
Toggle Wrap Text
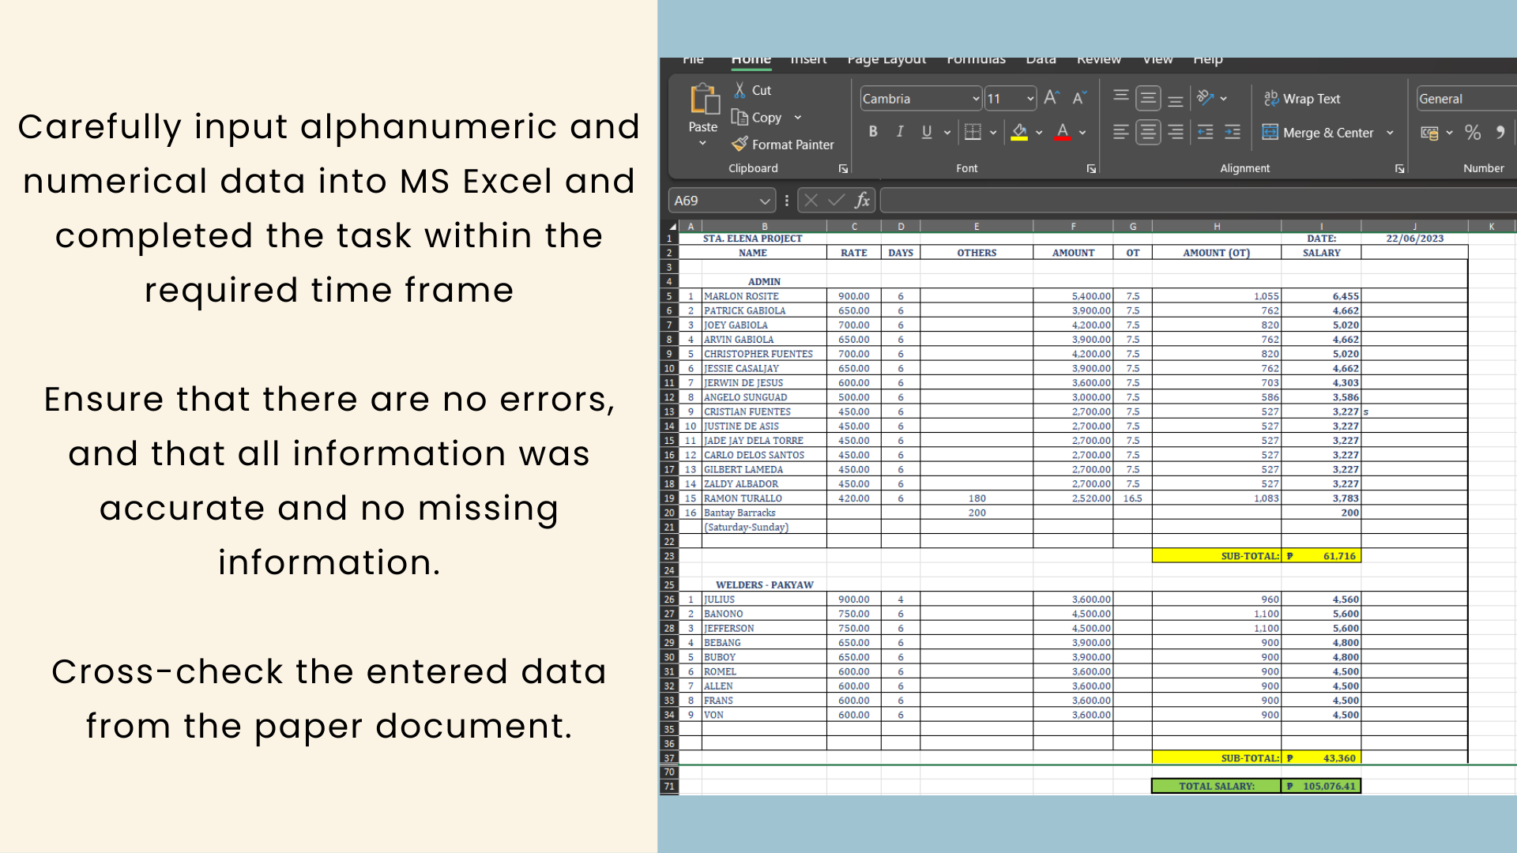tap(1302, 99)
